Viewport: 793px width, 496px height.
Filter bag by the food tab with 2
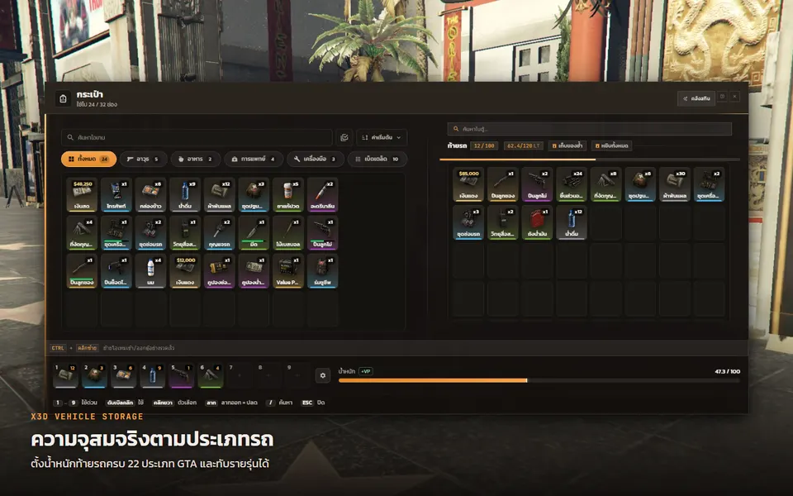(x=195, y=159)
